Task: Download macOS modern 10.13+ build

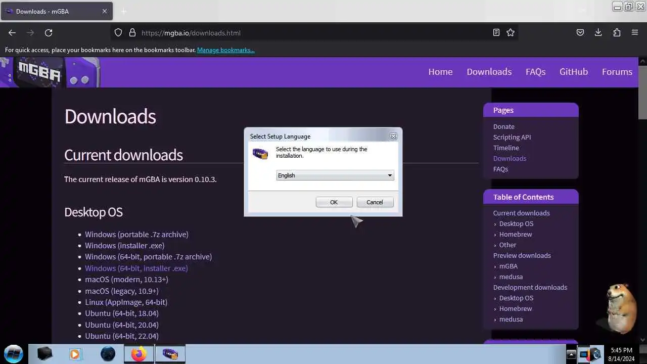Action: point(126,279)
